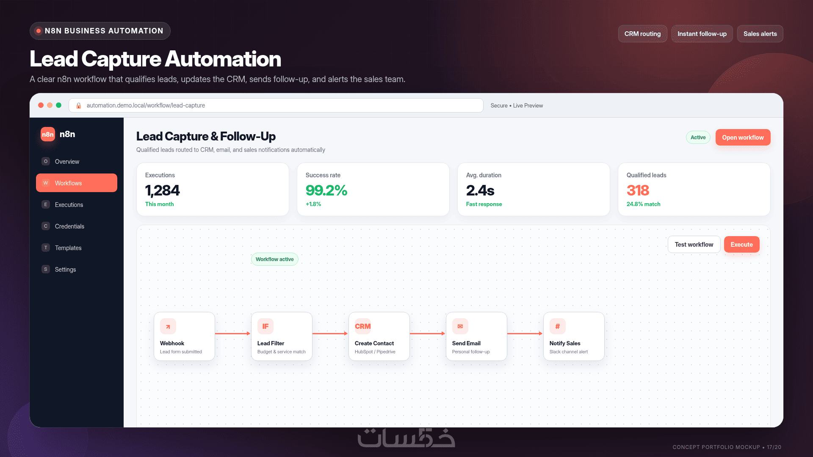Select the Create Contact CRM icon
813x457 pixels.
(x=363, y=326)
